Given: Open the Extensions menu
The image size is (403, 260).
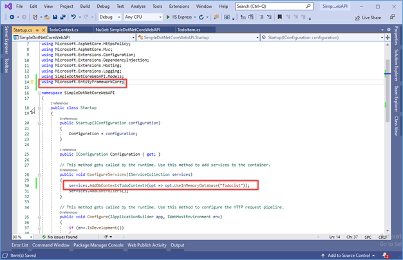Looking at the screenshot, I should 179,6.
